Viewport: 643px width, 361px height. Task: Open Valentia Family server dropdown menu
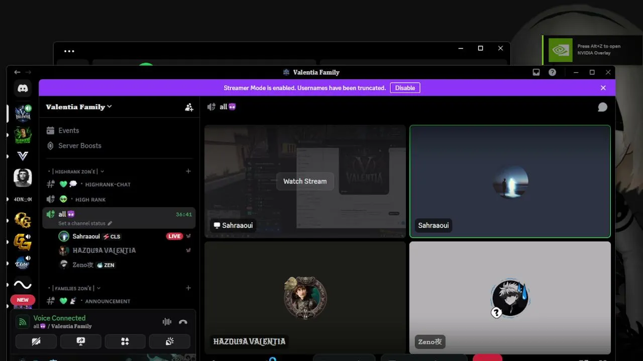pos(79,107)
